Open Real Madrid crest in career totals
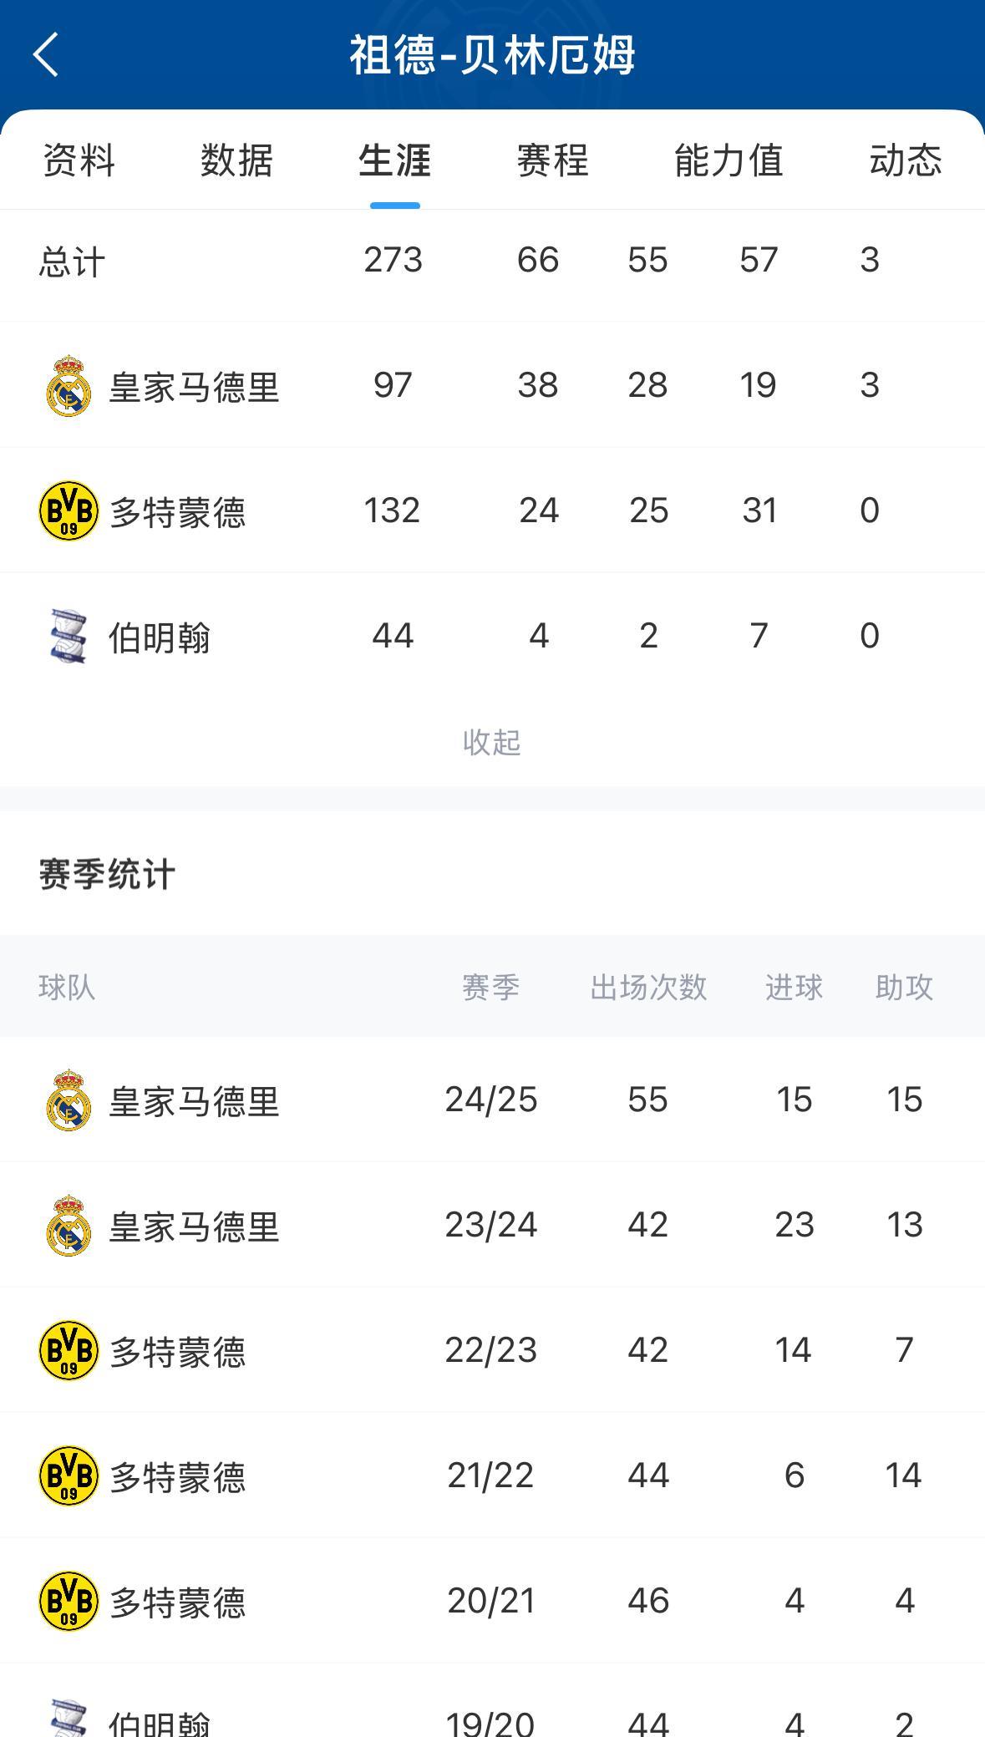This screenshot has width=985, height=1737. (69, 386)
